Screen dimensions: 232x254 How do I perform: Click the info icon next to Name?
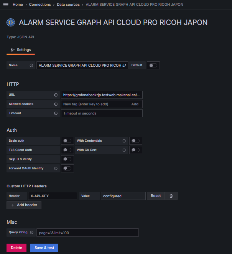[31, 66]
